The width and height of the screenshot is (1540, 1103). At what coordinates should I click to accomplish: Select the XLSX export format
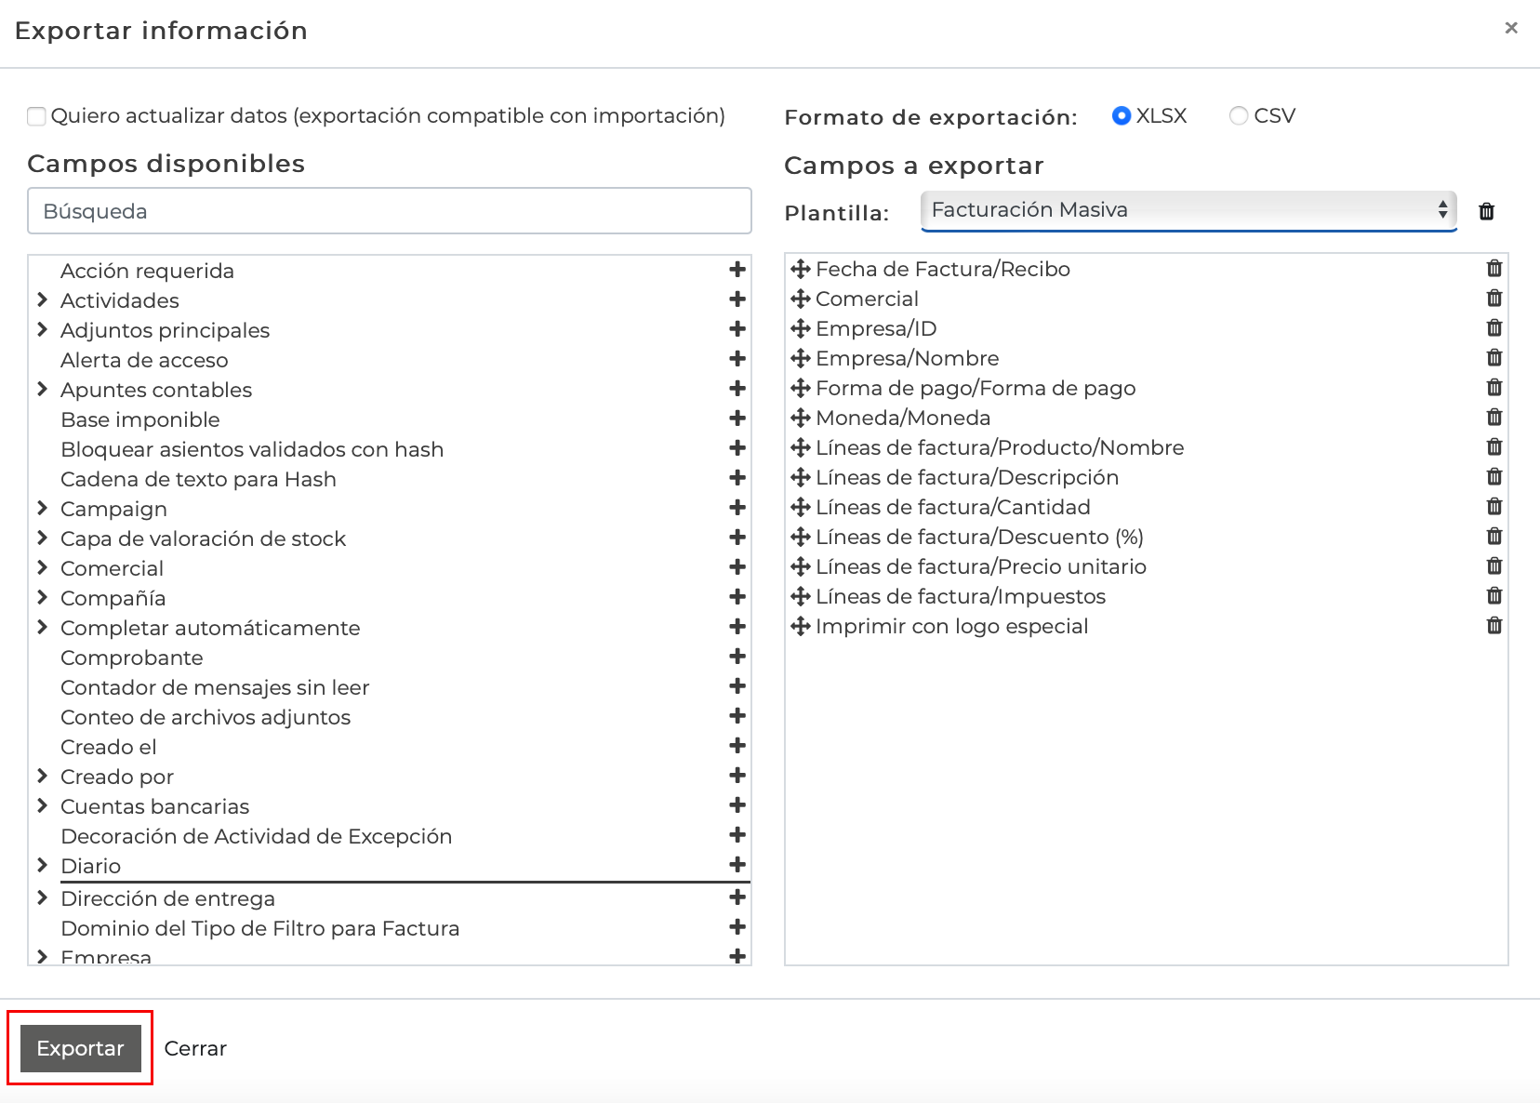click(x=1122, y=115)
